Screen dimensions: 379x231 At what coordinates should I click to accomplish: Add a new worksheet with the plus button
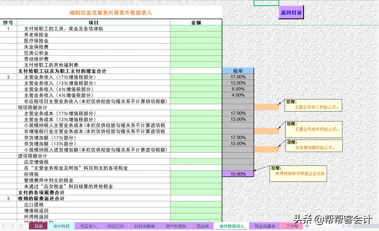point(307,226)
